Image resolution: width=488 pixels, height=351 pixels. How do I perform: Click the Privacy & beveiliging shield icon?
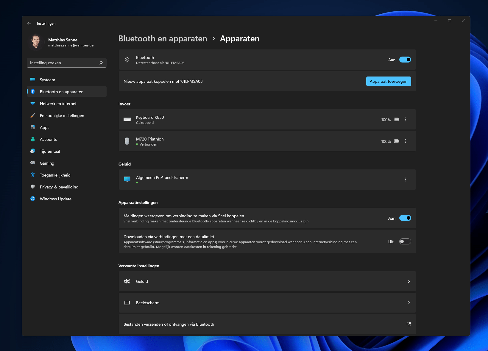tap(33, 187)
